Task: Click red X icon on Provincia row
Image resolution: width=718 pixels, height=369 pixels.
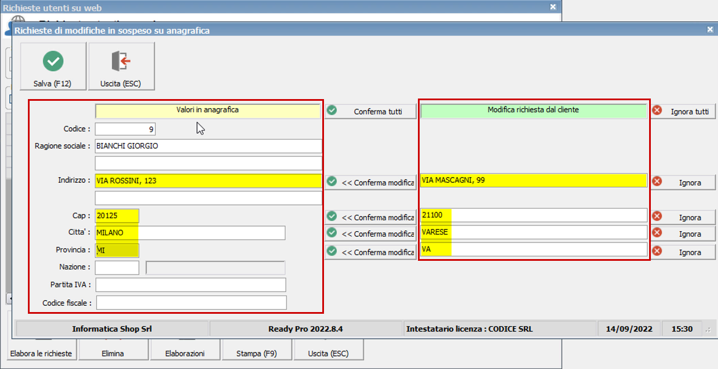Action: [657, 251]
